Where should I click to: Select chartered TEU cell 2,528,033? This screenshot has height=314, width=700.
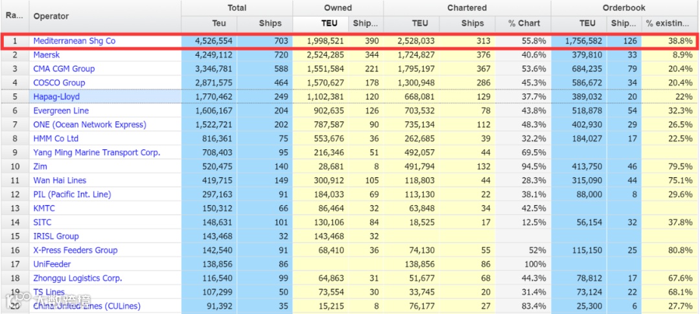[412, 41]
